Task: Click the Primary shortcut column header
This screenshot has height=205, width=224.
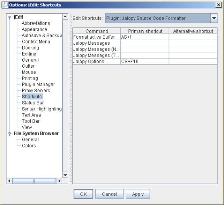Action: (x=145, y=31)
